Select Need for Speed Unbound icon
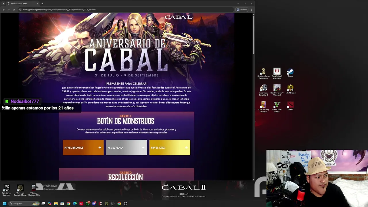 point(277,90)
